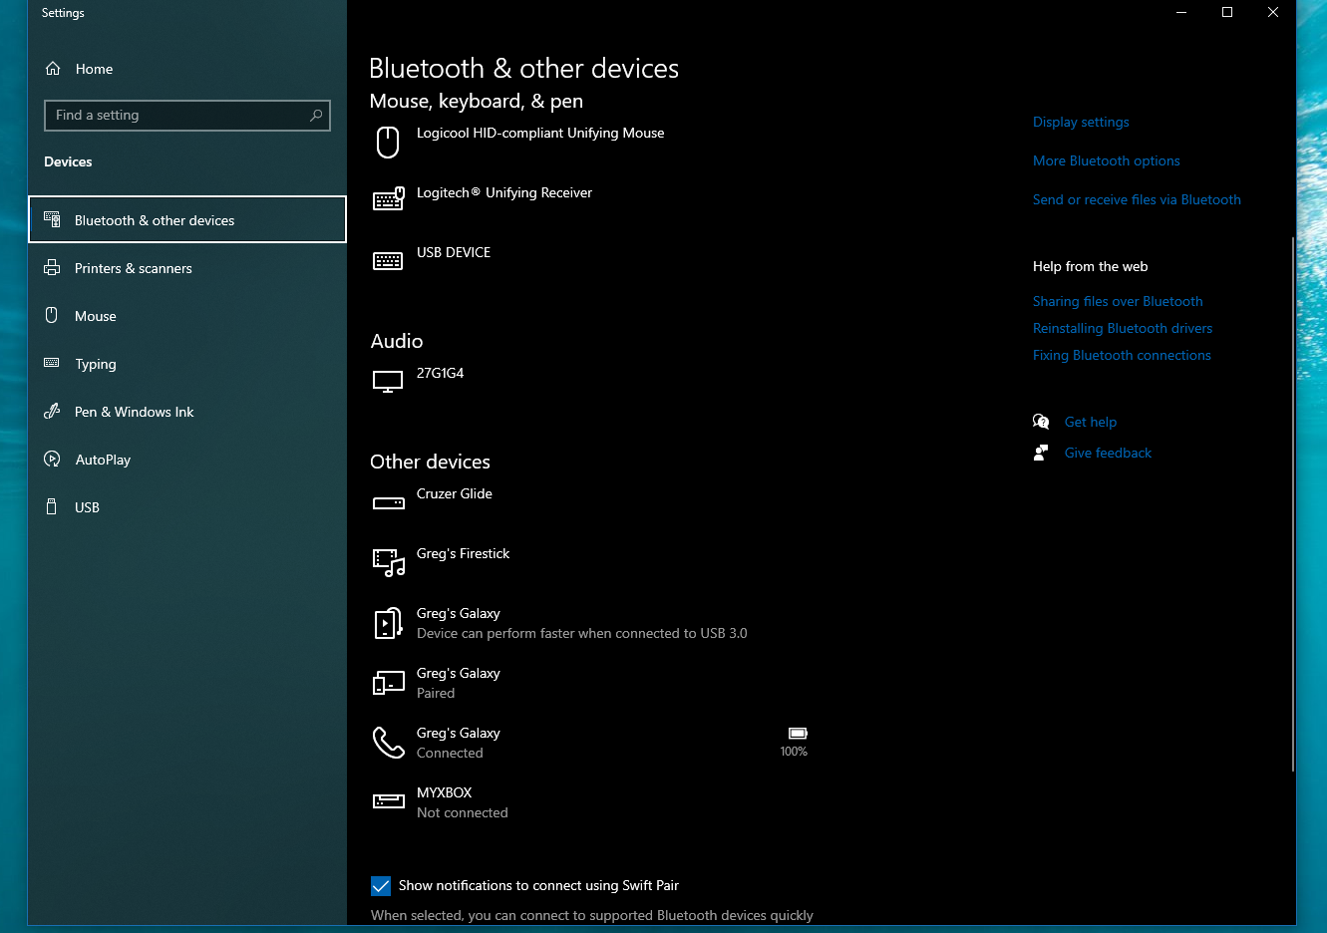Open Display settings link
1327x933 pixels.
coord(1081,122)
